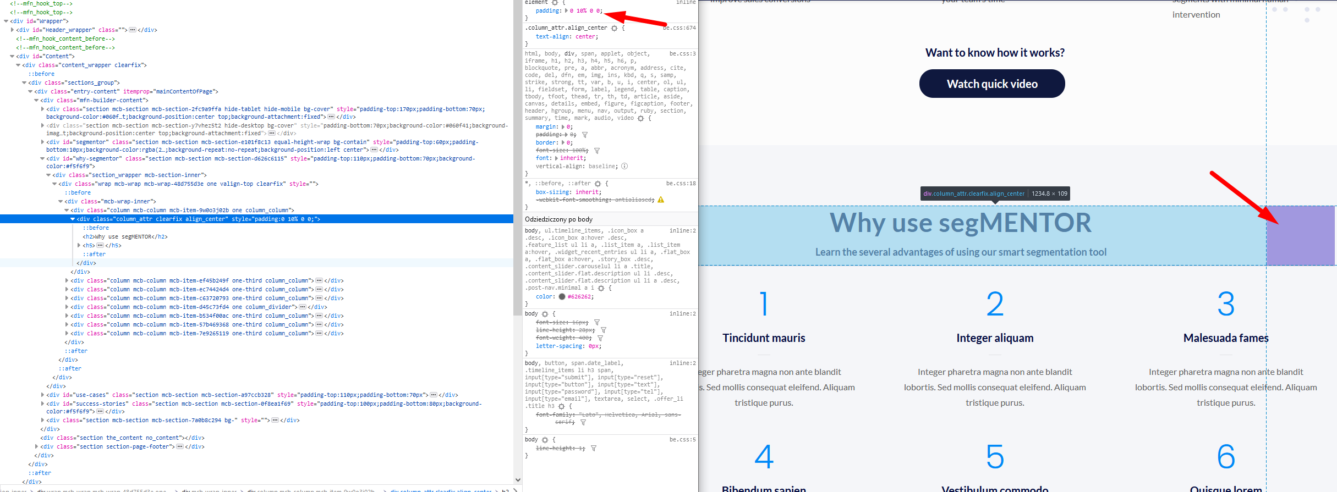Screen dimensions: 1337x492
Task: Click the ::after pseudo-element under the h5 node
Action: coord(94,255)
